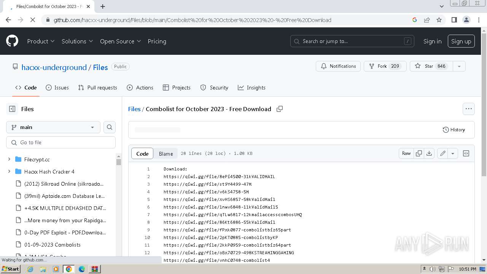This screenshot has height=274, width=487.
Task: Open the Product menu dropdown
Action: 41,41
